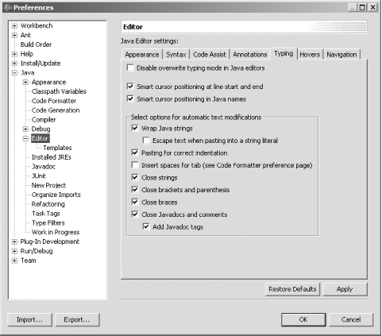Toggle Smart cursor positioning in Java names

pos(130,98)
